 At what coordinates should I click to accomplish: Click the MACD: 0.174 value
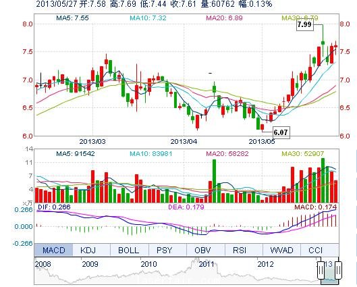315,207
